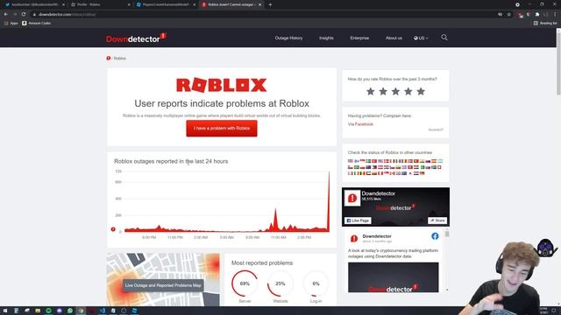The width and height of the screenshot is (561, 315).
Task: Open Windows Start menu
Action: click(5, 311)
